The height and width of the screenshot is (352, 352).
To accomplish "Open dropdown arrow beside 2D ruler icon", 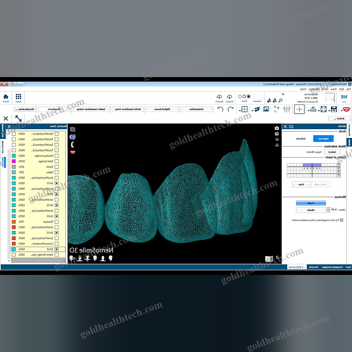I will point(308,111).
